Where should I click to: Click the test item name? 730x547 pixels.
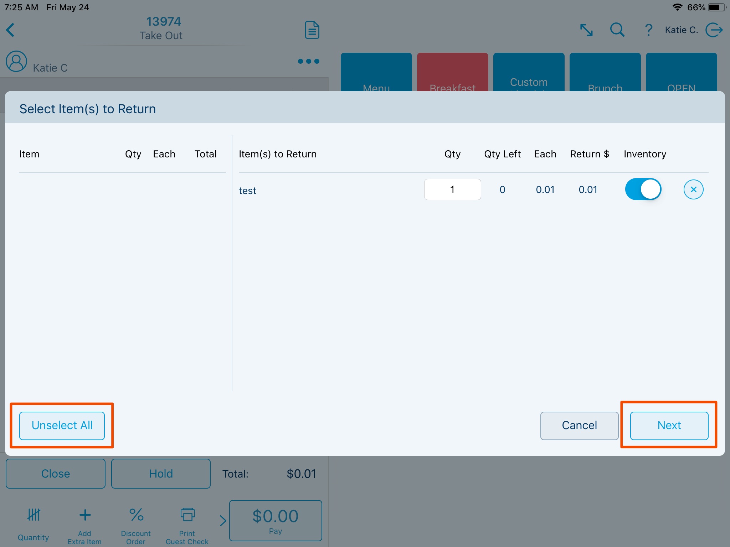coord(247,191)
